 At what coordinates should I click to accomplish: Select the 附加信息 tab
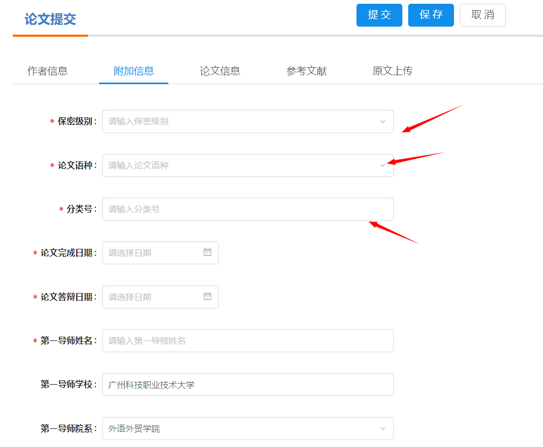[134, 71]
